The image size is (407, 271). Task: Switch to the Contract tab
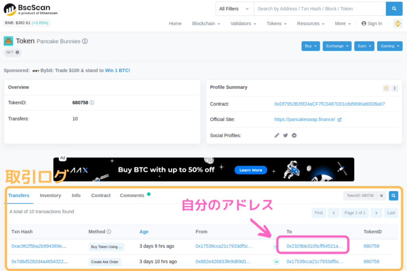click(101, 196)
